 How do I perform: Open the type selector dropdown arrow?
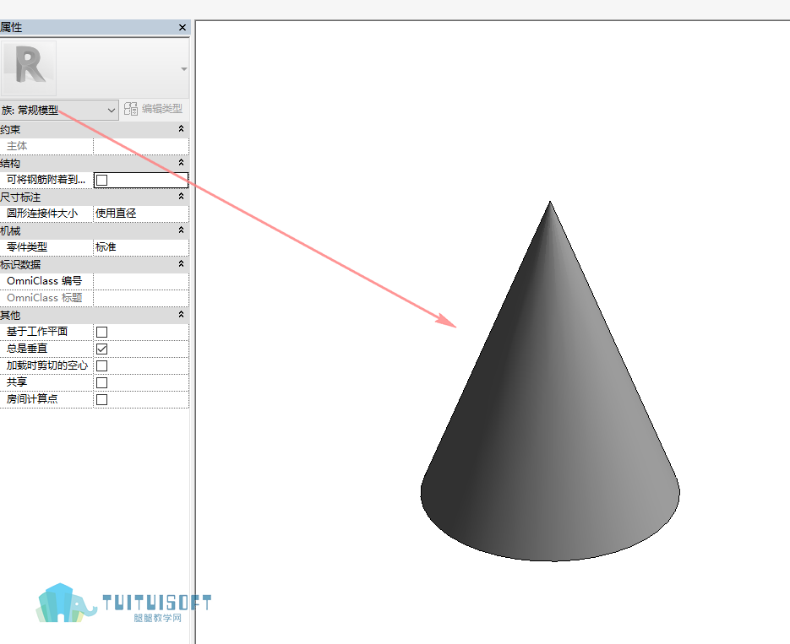(x=184, y=69)
